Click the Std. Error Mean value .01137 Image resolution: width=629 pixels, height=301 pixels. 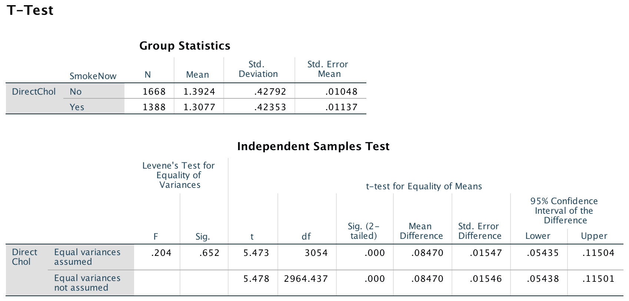[x=341, y=107]
